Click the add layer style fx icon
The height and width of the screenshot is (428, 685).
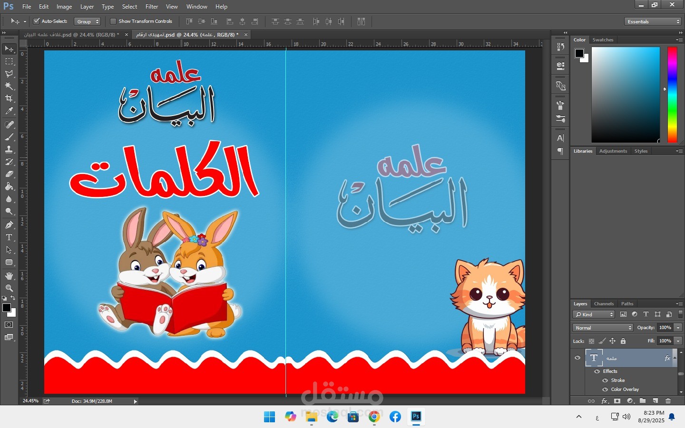pos(604,401)
